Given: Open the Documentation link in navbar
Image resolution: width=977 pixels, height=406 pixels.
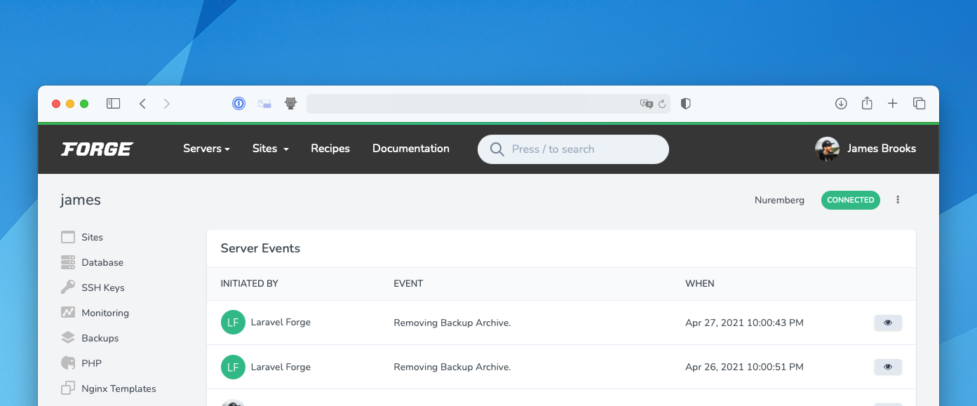Looking at the screenshot, I should pyautogui.click(x=410, y=149).
